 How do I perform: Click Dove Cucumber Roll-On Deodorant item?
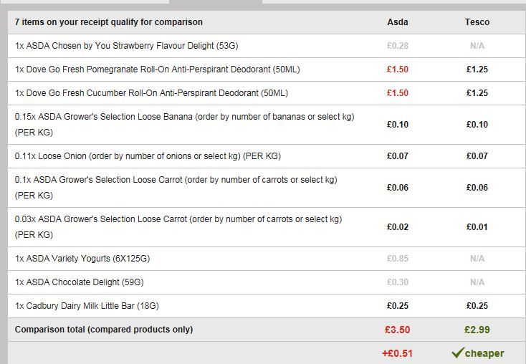[151, 93]
